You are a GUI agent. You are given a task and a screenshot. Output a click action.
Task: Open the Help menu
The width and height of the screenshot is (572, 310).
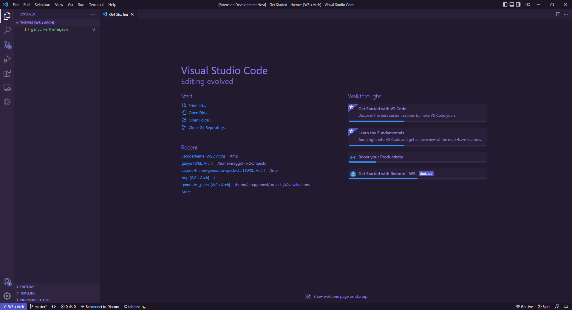(x=112, y=4)
